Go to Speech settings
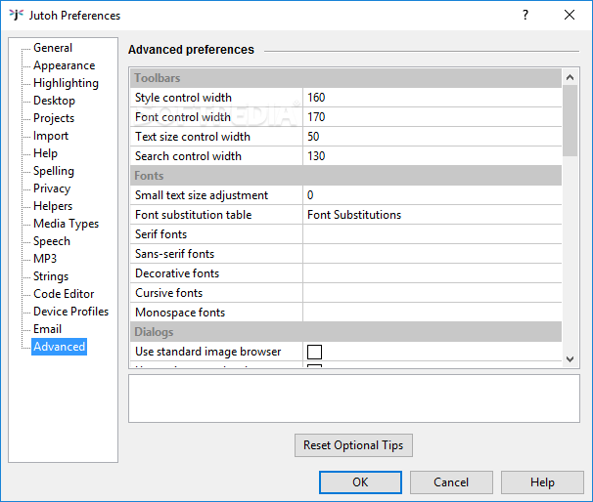This screenshot has width=593, height=502. [x=52, y=241]
